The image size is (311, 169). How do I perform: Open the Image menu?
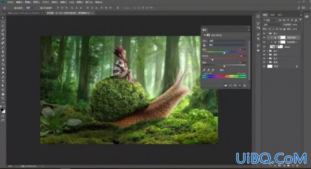(28, 2)
